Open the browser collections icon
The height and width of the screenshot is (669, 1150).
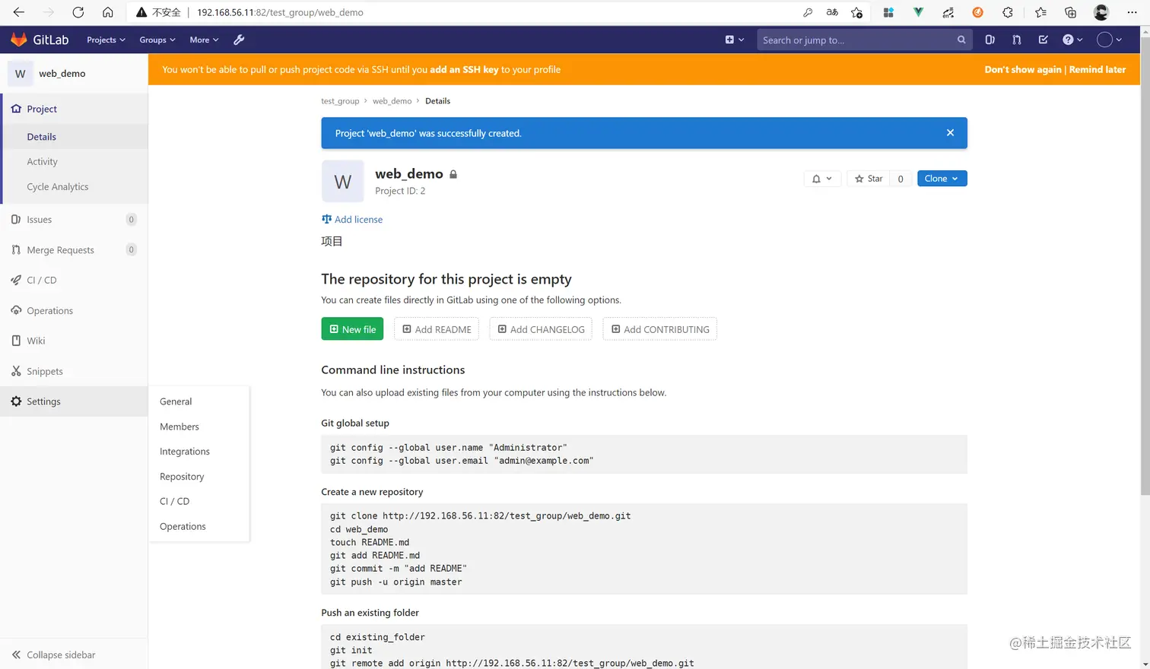point(1070,12)
